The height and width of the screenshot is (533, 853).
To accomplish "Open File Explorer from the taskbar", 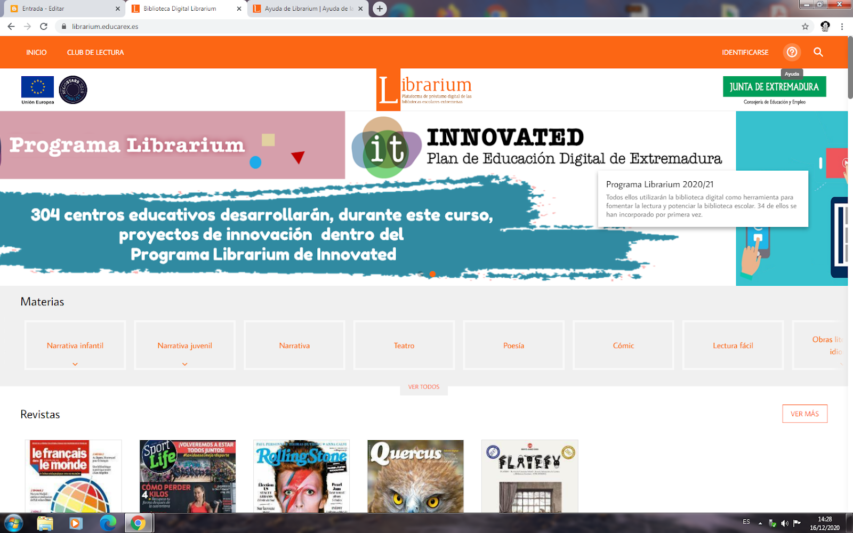I will (45, 523).
